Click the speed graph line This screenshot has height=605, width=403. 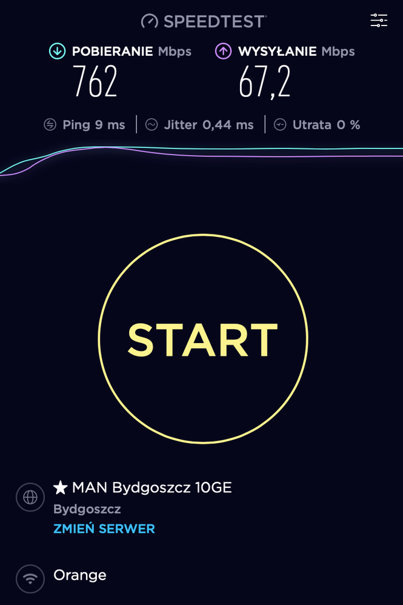tap(201, 152)
